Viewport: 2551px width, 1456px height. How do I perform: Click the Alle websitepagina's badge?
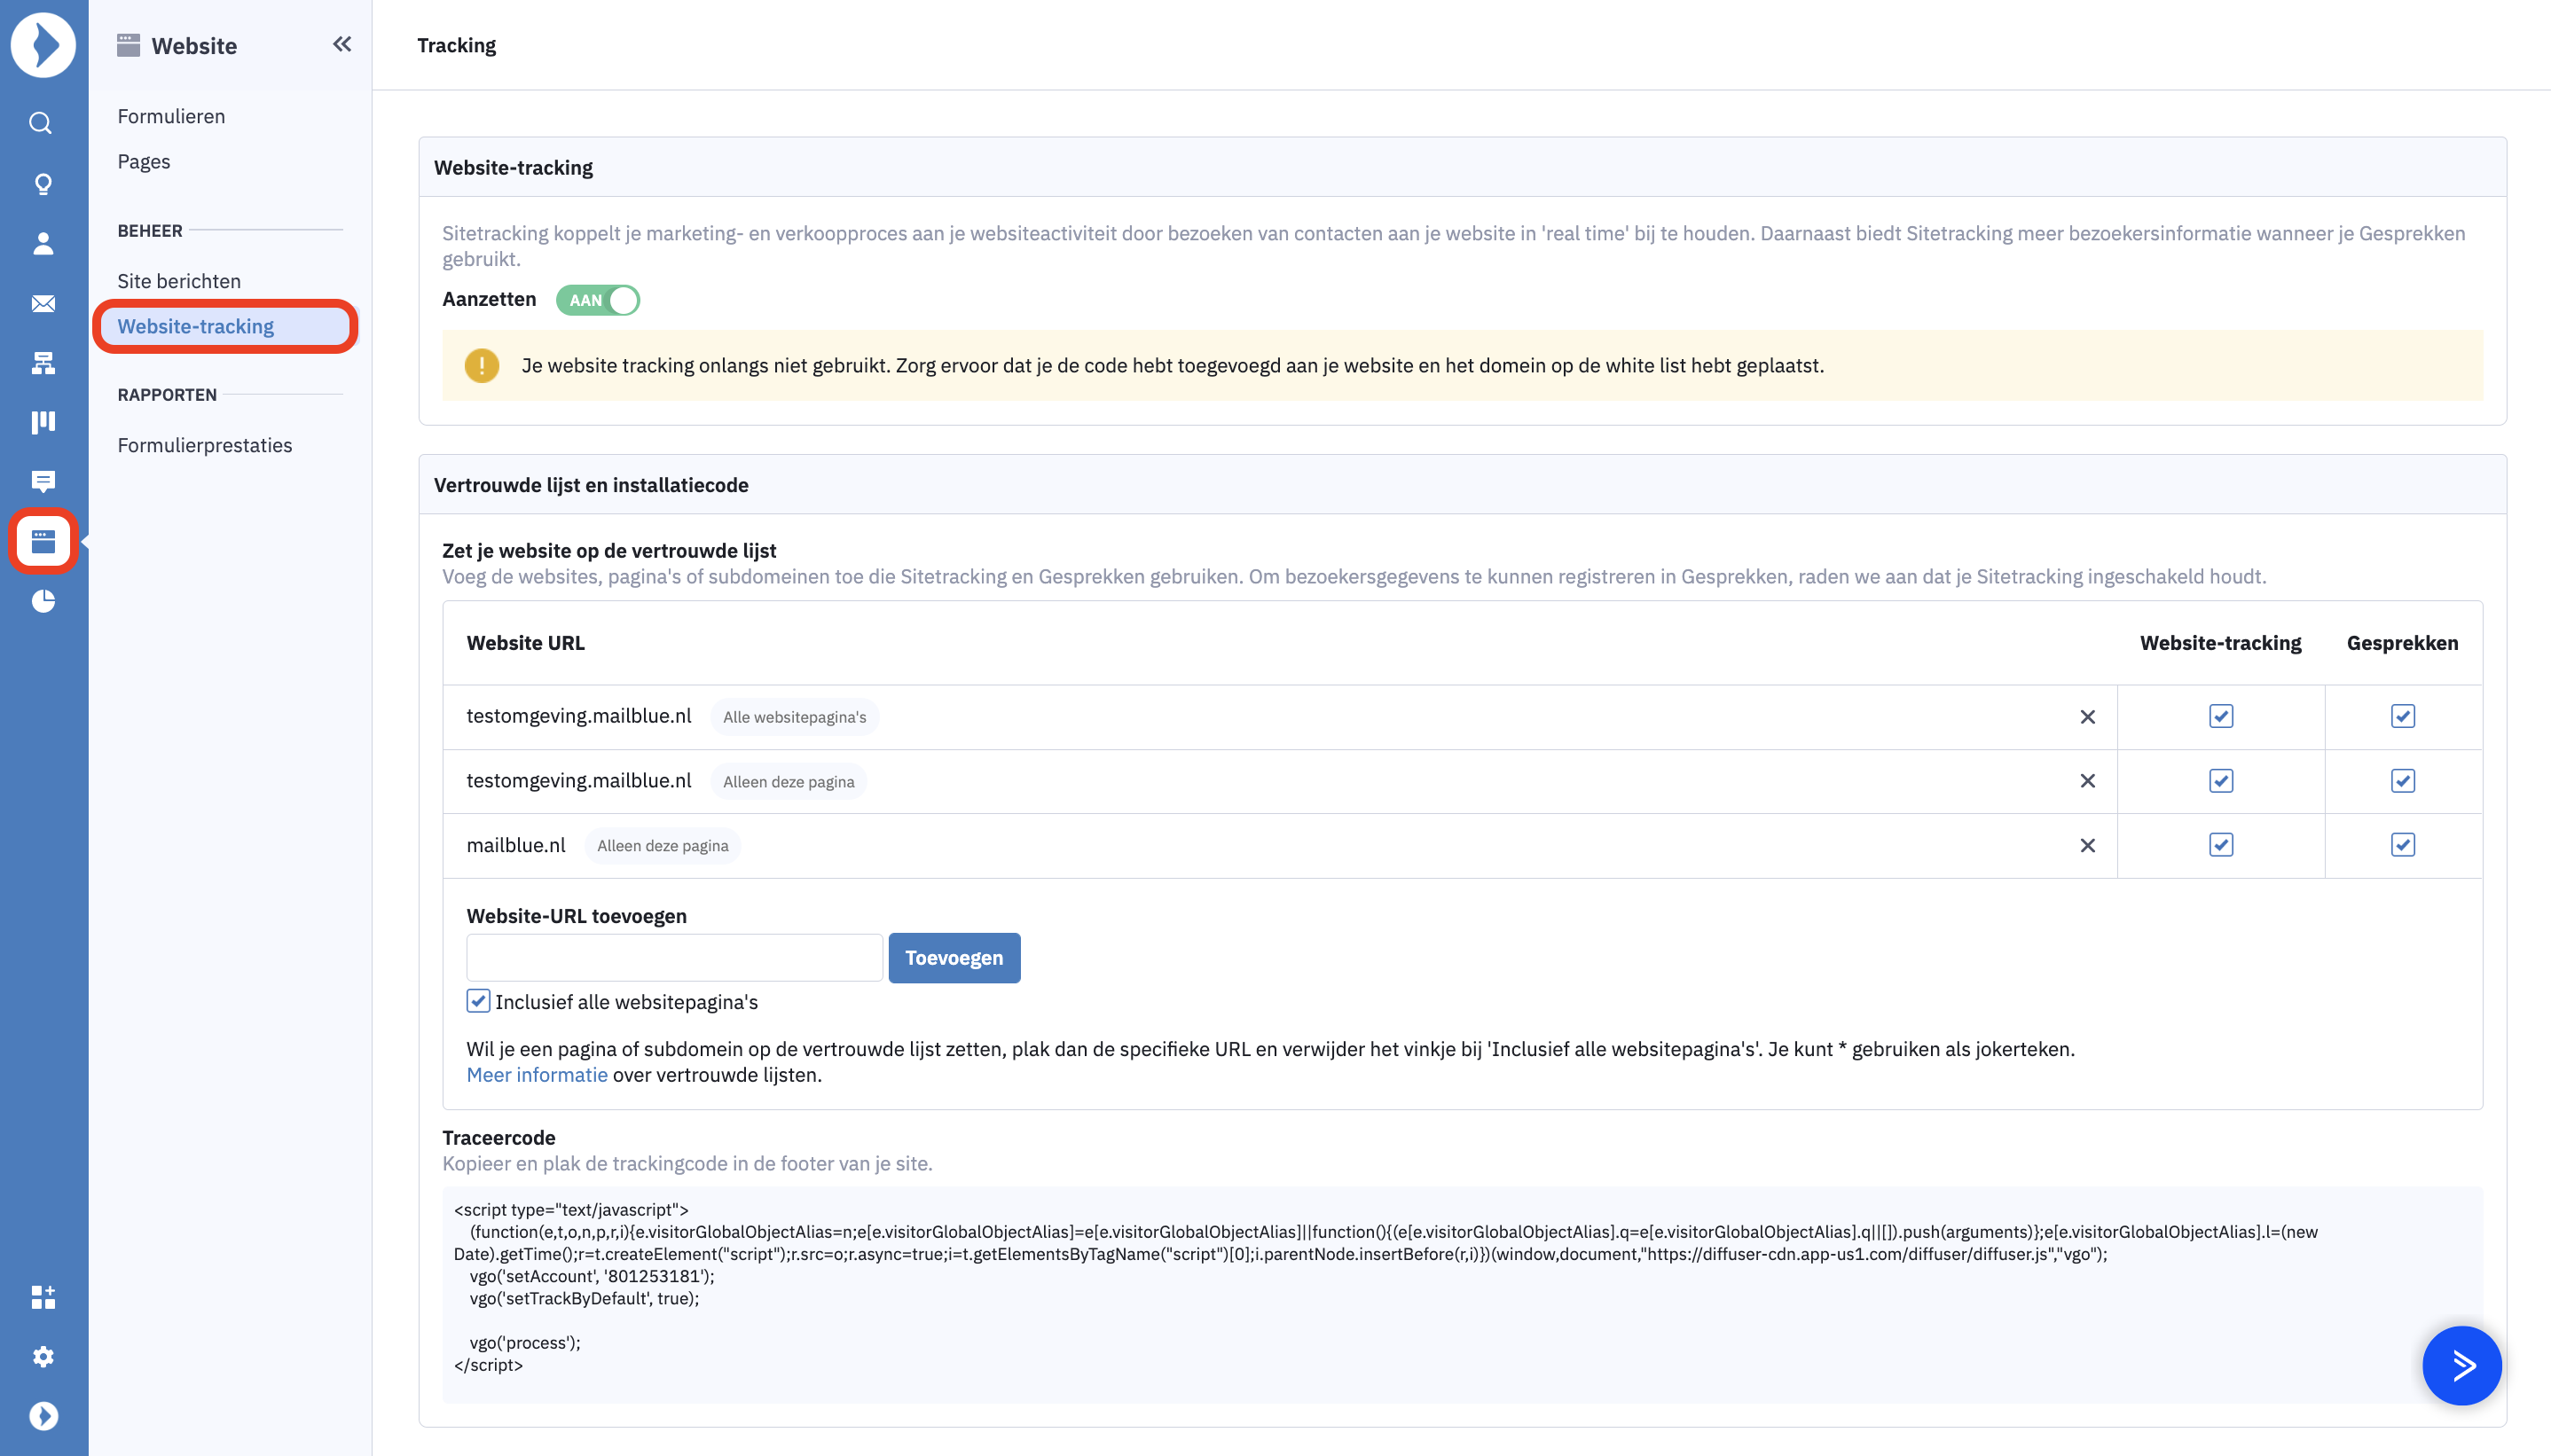tap(795, 717)
